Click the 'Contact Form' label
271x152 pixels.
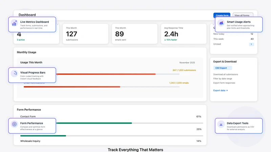pos(28,117)
